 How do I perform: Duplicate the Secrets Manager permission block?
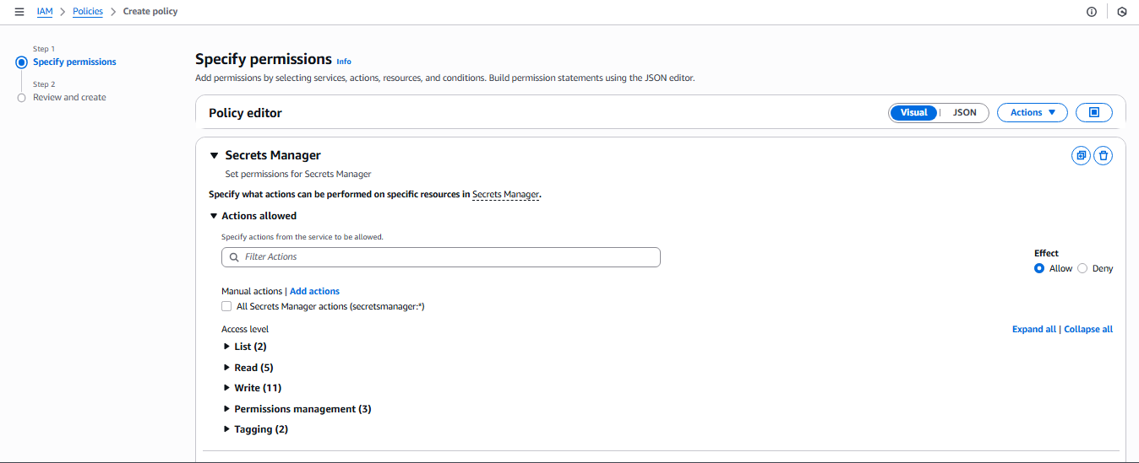click(x=1081, y=156)
